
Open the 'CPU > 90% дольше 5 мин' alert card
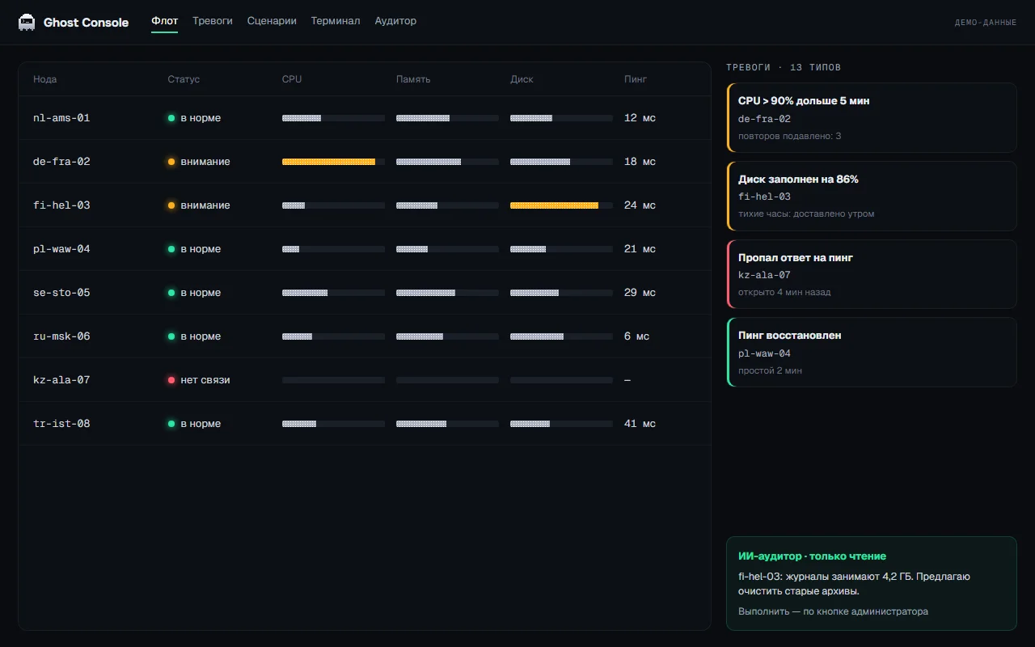point(872,118)
